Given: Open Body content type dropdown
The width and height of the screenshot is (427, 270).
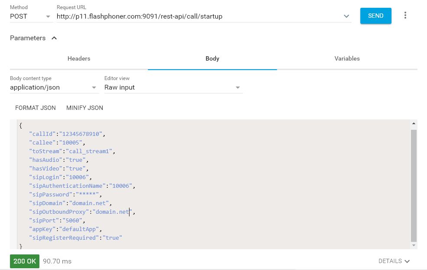Looking at the screenshot, I should tap(54, 87).
